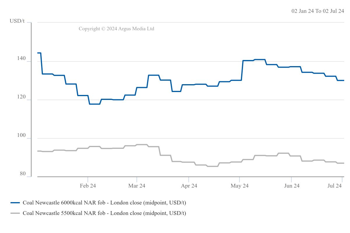
Task: Click the 120 y-axis value
Action: [x=22, y=97]
